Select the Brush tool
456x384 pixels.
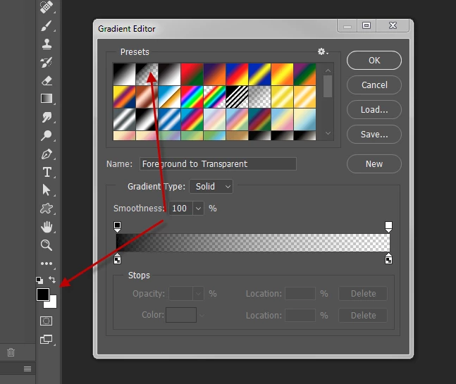coord(47,26)
